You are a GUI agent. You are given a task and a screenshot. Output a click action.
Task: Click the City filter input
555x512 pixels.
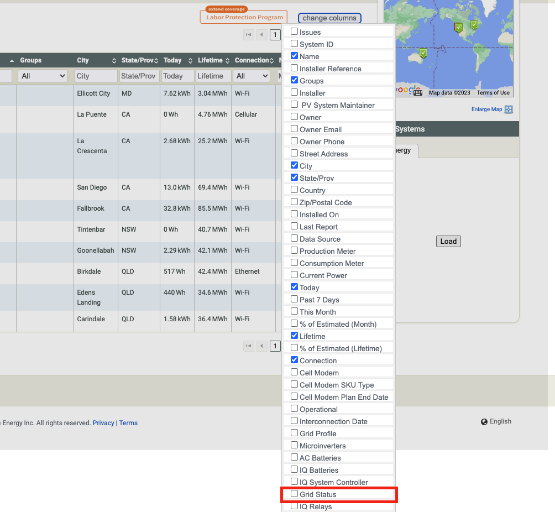click(96, 76)
